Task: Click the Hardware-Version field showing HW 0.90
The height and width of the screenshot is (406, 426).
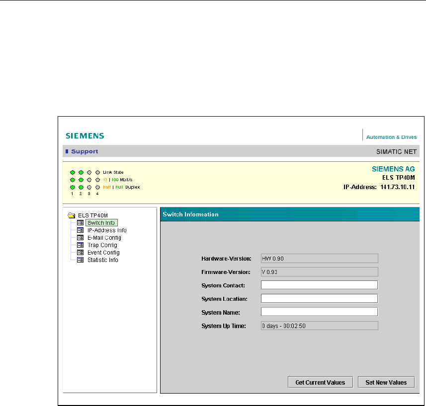Action: pyautogui.click(x=320, y=259)
